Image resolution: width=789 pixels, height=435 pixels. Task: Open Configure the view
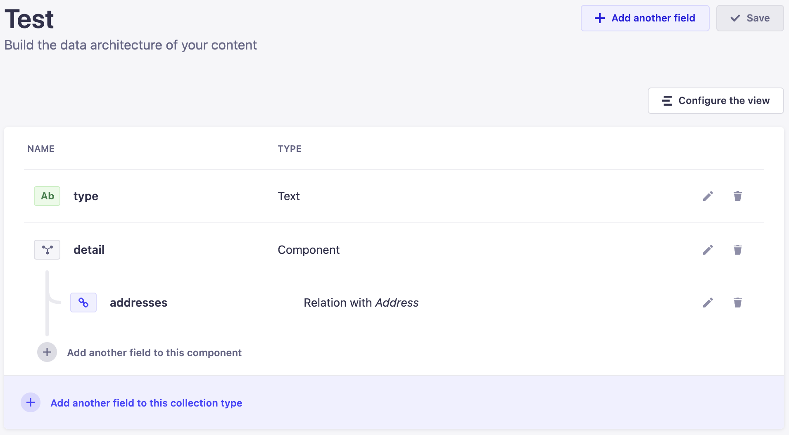[716, 101]
